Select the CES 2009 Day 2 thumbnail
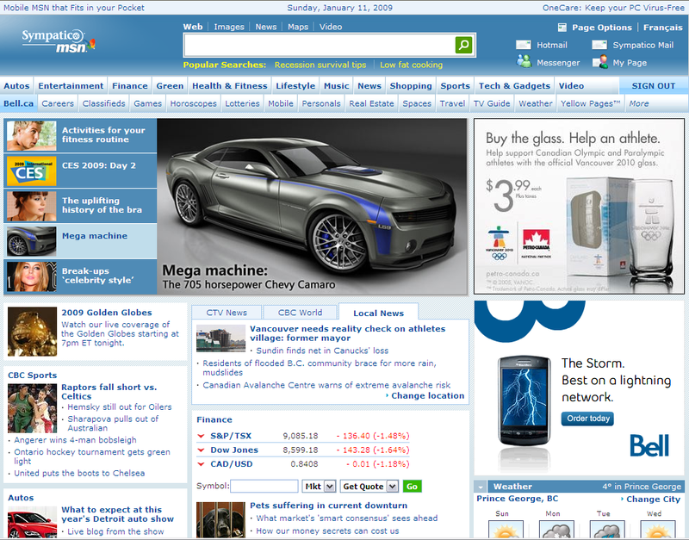 (x=32, y=171)
